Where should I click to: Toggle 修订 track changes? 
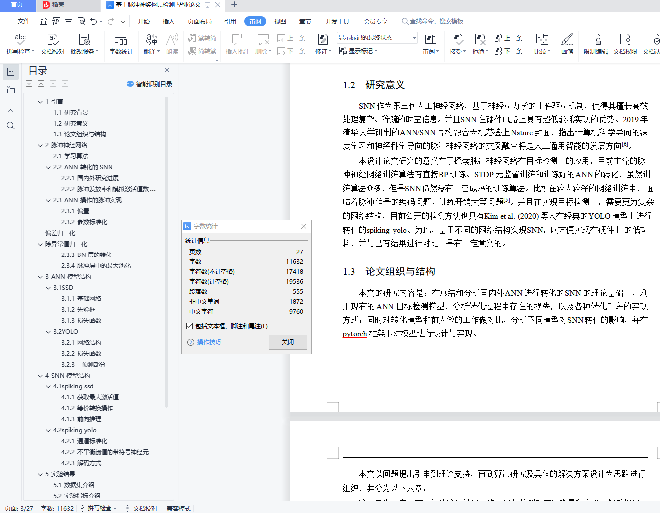(323, 44)
